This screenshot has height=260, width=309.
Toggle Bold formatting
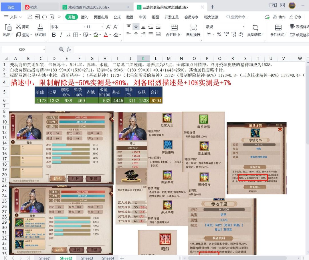click(x=54, y=35)
